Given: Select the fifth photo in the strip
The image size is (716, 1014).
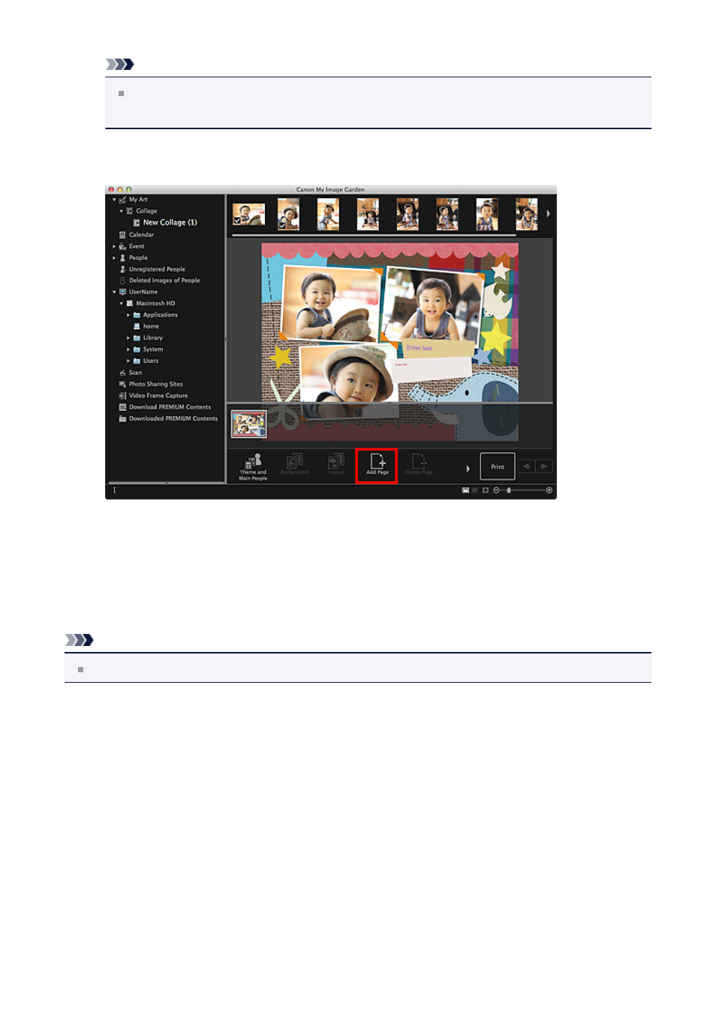Looking at the screenshot, I should (x=408, y=214).
